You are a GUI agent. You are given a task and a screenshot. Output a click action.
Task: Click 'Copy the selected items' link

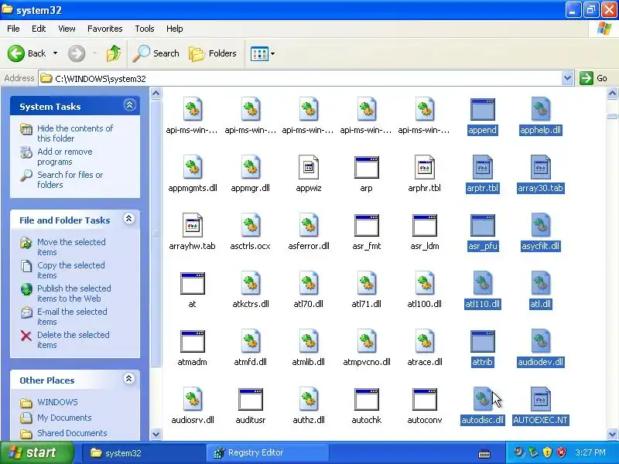pos(71,270)
